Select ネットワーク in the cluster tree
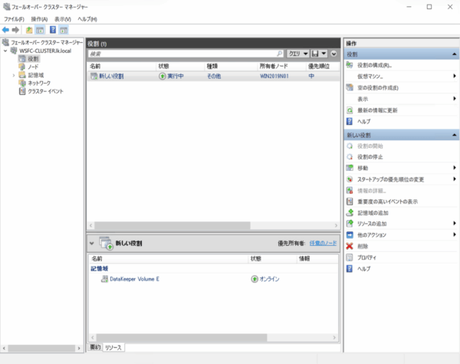Image resolution: width=460 pixels, height=364 pixels. (39, 83)
